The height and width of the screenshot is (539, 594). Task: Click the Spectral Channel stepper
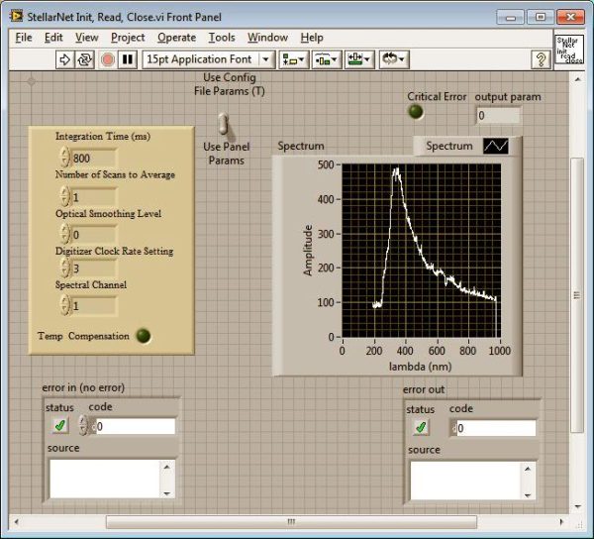65,305
